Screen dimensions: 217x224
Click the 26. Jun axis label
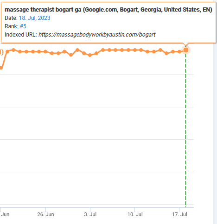click(45, 214)
